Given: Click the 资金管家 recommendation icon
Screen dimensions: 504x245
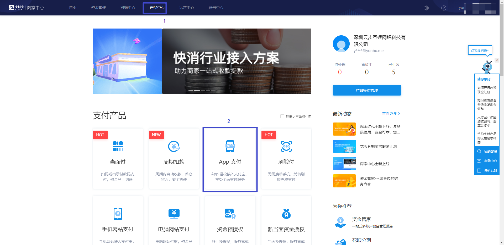Looking at the screenshot, I should [340, 222].
